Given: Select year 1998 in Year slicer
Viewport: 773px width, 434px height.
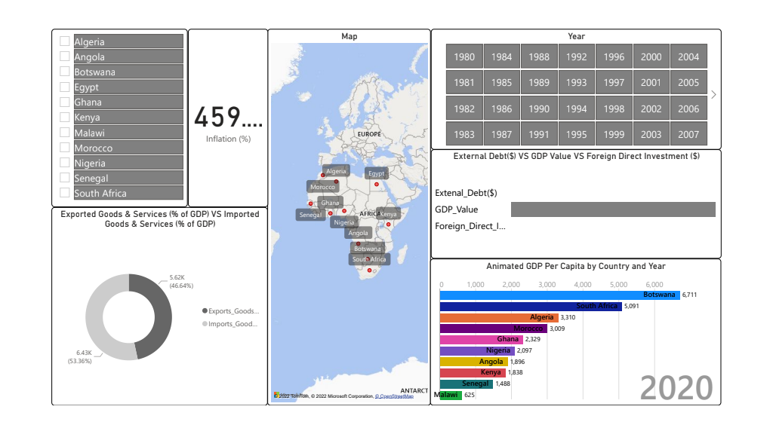Looking at the screenshot, I should pos(614,108).
